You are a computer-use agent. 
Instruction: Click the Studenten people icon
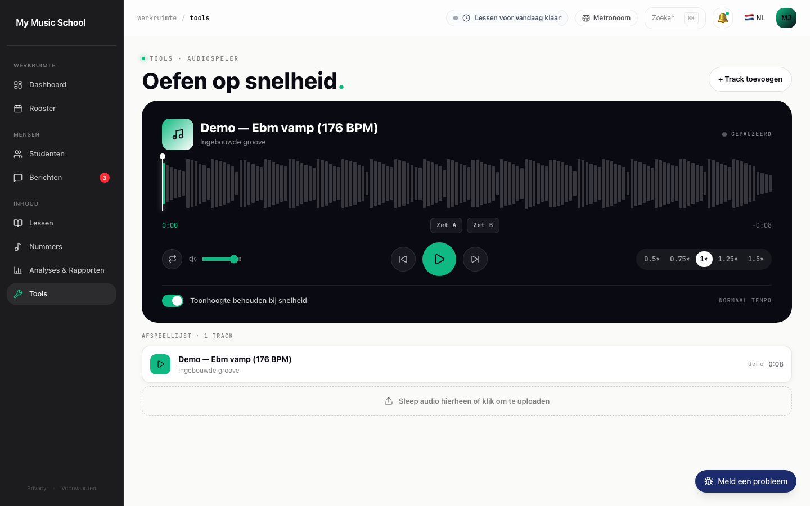point(18,154)
